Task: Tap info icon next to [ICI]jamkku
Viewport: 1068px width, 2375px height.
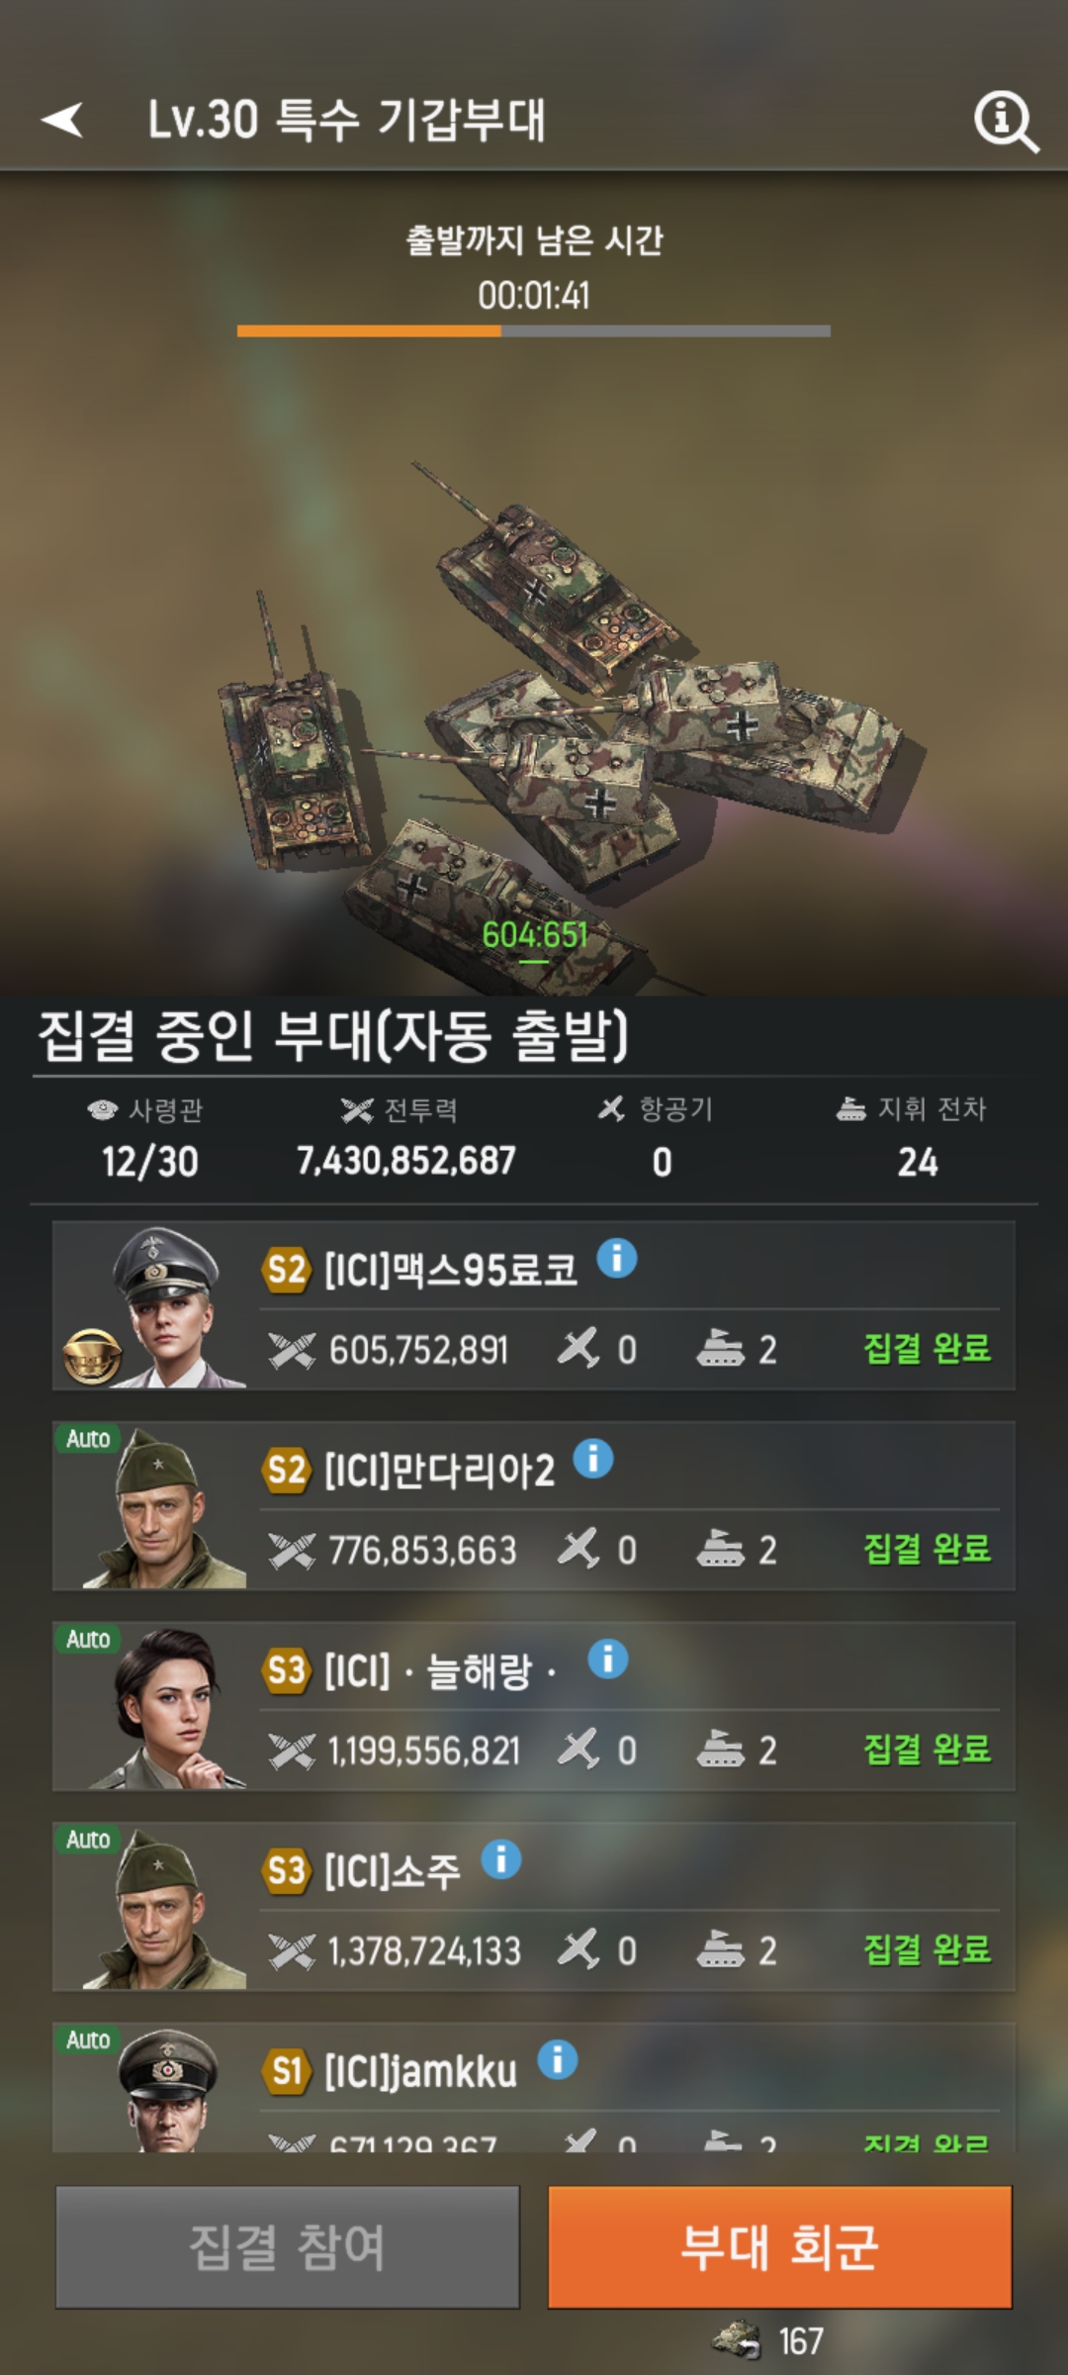Action: click(x=558, y=2059)
